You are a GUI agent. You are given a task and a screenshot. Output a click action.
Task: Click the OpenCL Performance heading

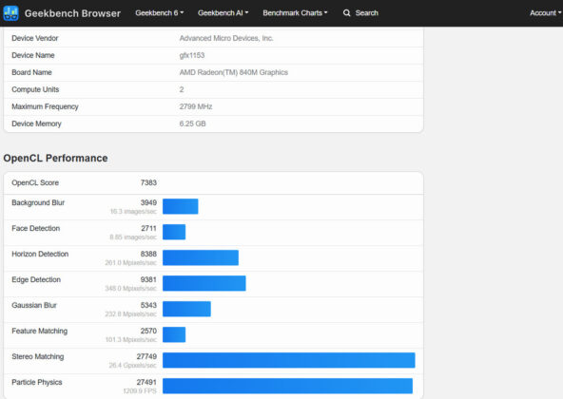(x=55, y=159)
